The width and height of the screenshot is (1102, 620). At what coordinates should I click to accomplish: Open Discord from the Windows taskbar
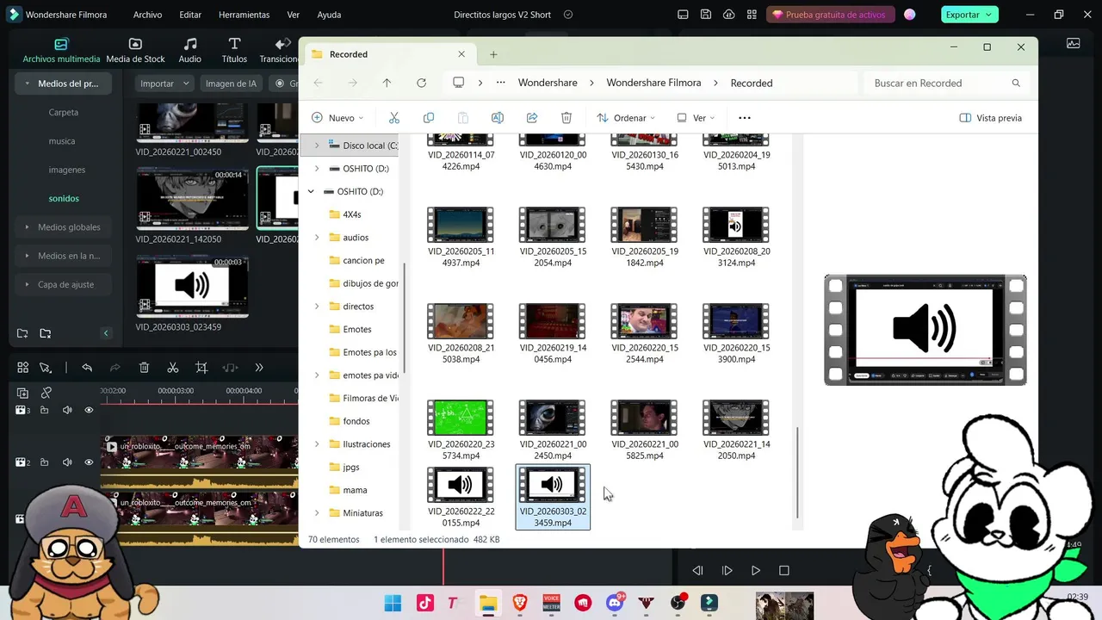click(x=616, y=603)
